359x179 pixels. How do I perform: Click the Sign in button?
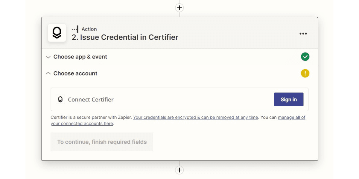click(x=289, y=99)
